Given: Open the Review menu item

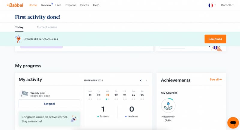Looking at the screenshot, I should [x=46, y=5].
